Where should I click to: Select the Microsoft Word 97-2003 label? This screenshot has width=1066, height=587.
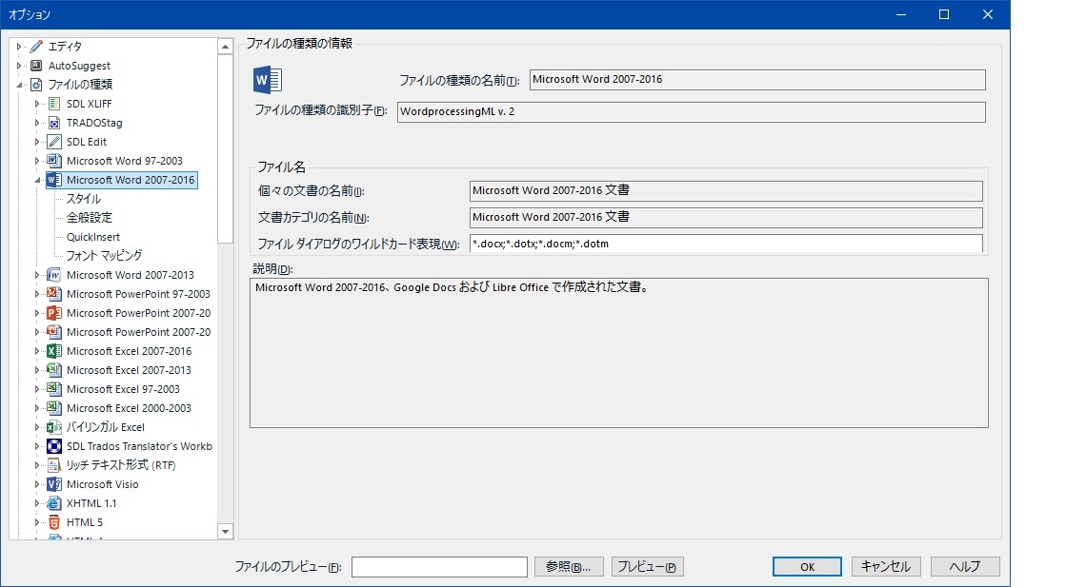click(x=125, y=161)
